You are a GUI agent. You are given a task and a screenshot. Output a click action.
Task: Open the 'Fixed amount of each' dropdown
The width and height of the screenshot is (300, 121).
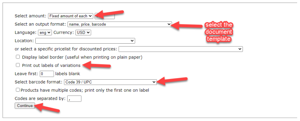click(71, 16)
